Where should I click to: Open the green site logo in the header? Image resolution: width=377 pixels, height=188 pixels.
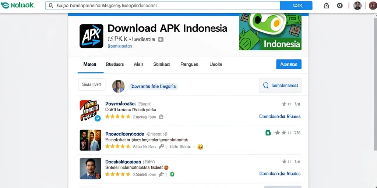coord(18,5)
